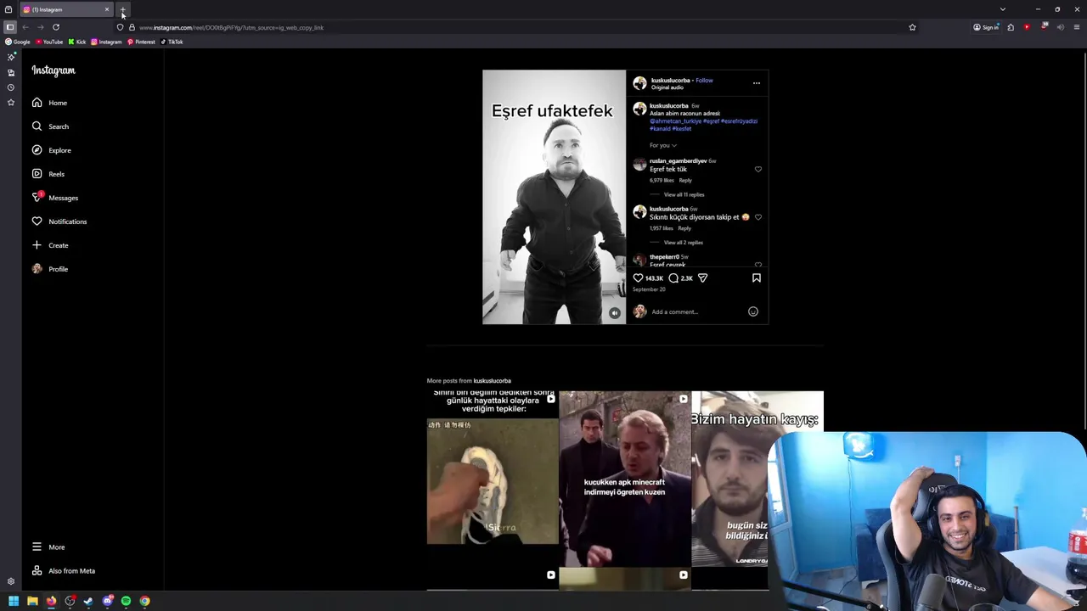Screen dimensions: 1087x611
Task: Play the Eşref ufaktefek reel video
Action: 554,197
